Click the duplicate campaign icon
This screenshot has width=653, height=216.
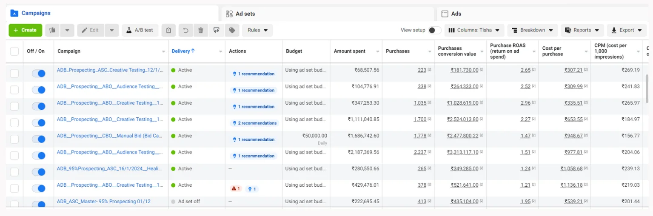point(52,30)
